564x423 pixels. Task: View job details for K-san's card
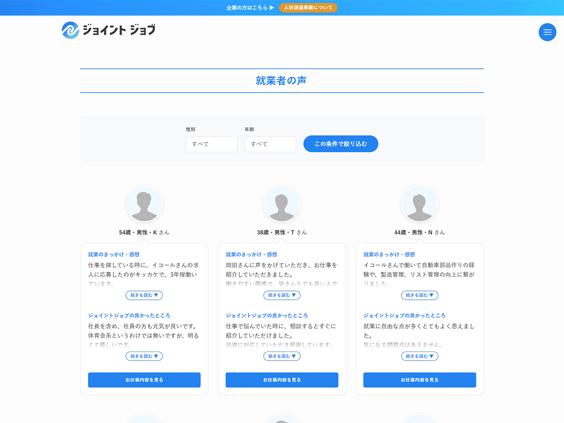click(144, 380)
